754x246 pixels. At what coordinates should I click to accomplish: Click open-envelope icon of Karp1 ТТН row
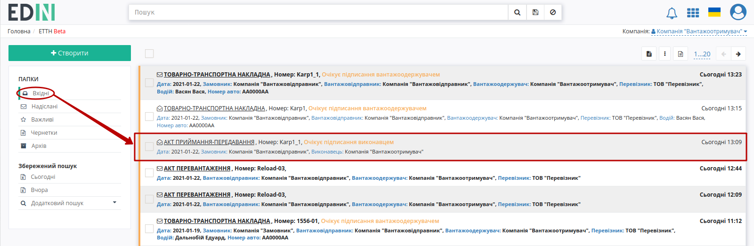coord(160,108)
